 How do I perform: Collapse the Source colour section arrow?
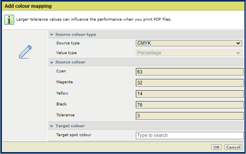(51, 62)
